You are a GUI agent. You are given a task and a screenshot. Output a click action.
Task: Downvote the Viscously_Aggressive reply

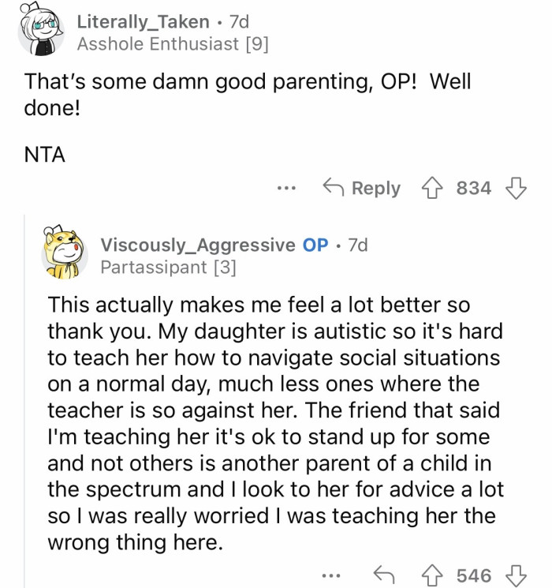pyautogui.click(x=516, y=575)
